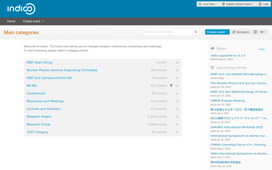Click the search magnifier icon
The height and width of the screenshot is (170, 272).
(196, 32)
